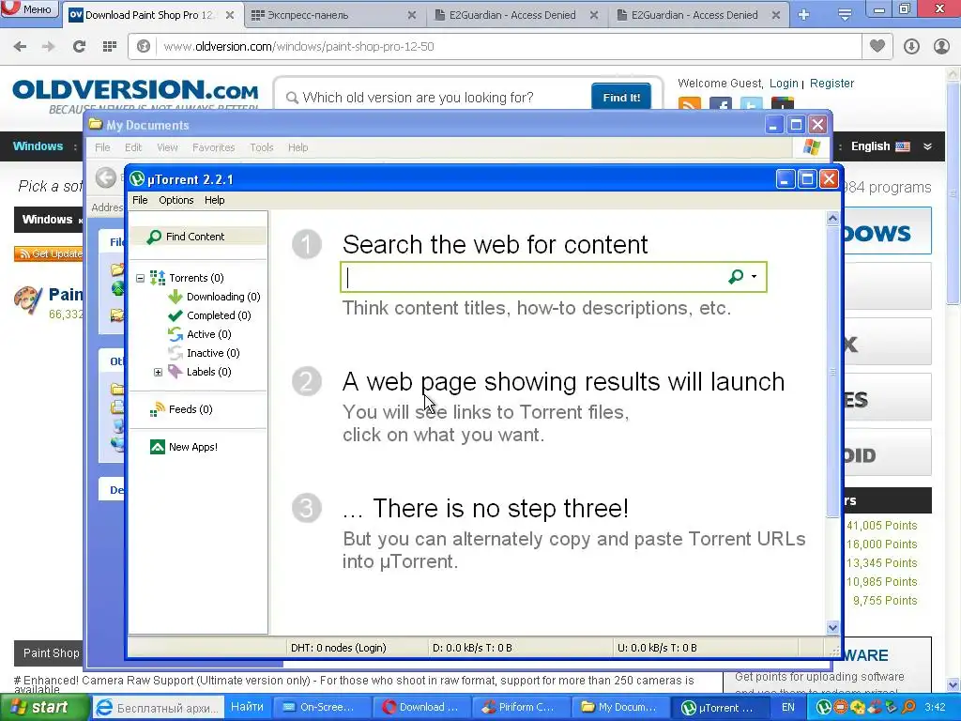Open the Windows start menu
The image size is (961, 721).
coord(44,708)
